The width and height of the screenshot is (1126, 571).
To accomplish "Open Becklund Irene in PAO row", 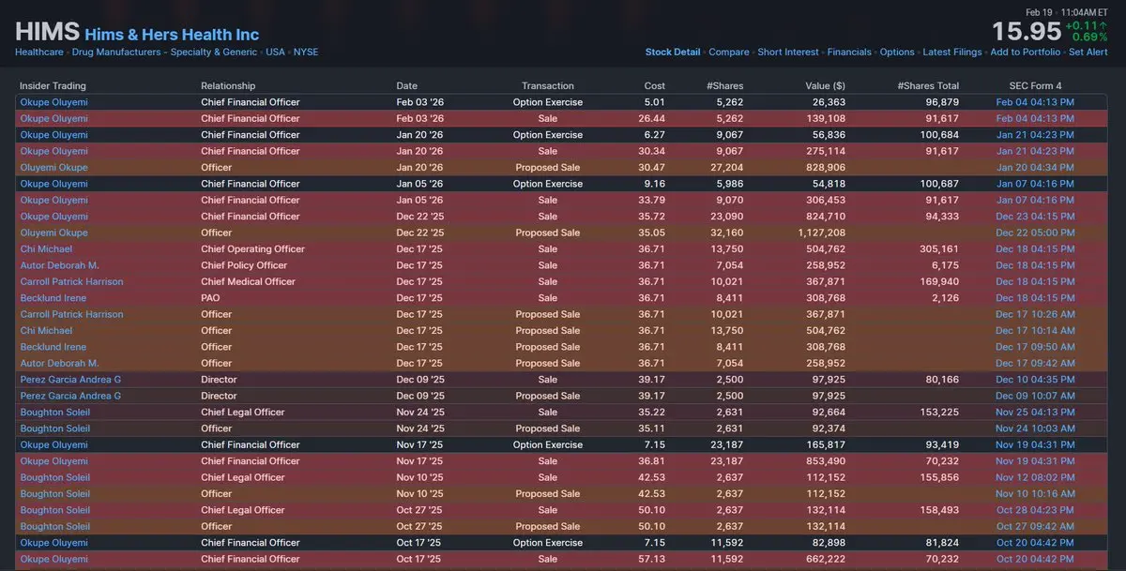I will click(x=53, y=298).
